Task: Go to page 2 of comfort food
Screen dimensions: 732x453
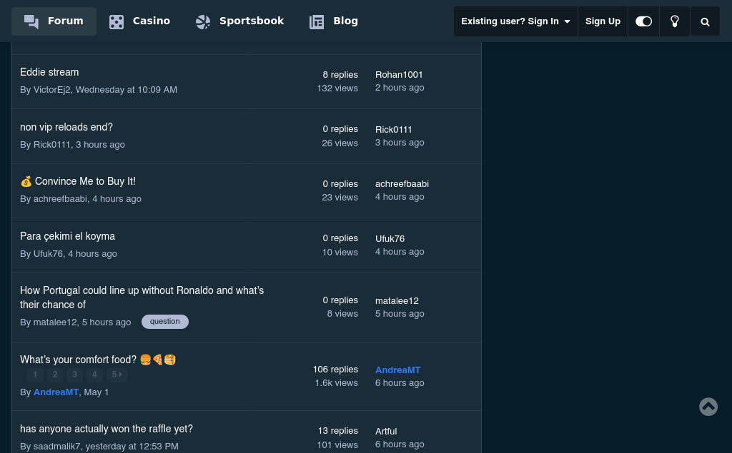Action: click(55, 375)
